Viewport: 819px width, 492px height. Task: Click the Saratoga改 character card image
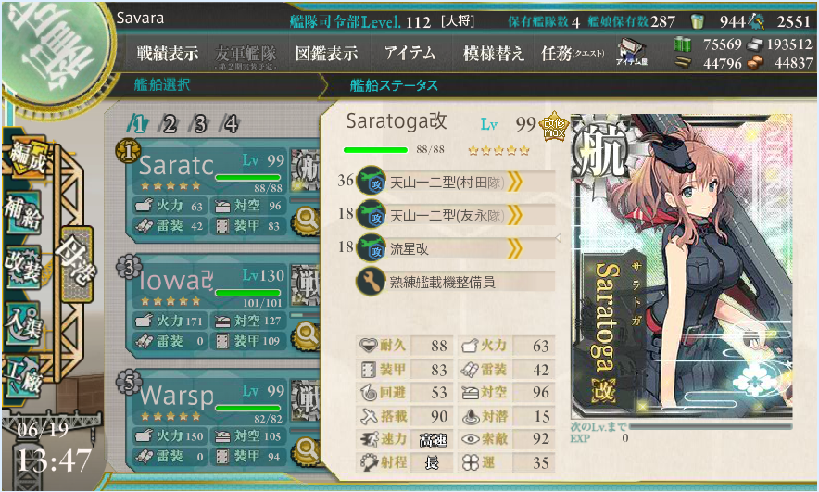click(x=682, y=266)
